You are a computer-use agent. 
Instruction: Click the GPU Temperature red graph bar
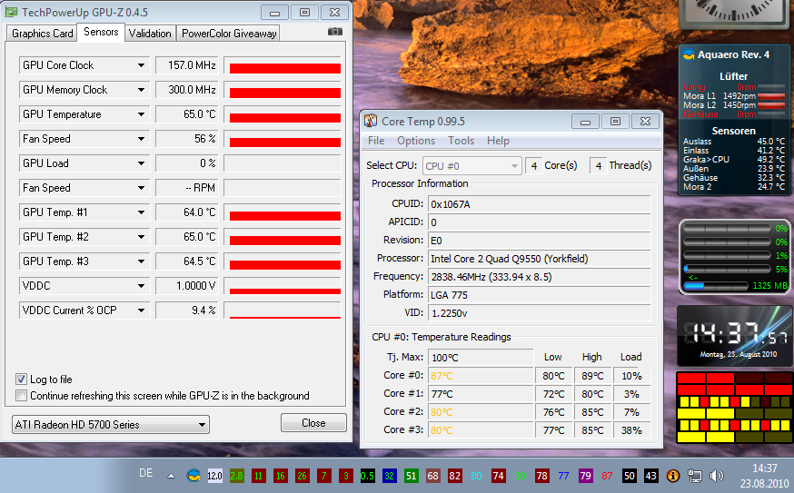[285, 117]
